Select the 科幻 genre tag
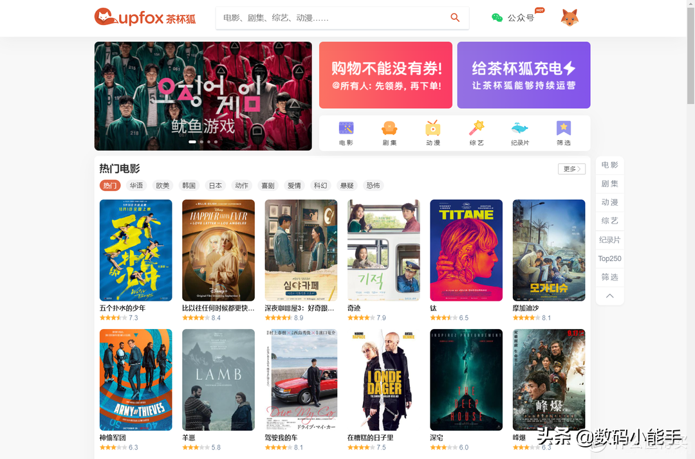Image resolution: width=695 pixels, height=459 pixels. [x=320, y=186]
